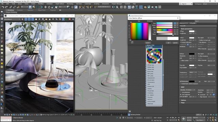The width and height of the screenshot is (218, 122).
Task: Click the Play Animation button
Action: 173,118
